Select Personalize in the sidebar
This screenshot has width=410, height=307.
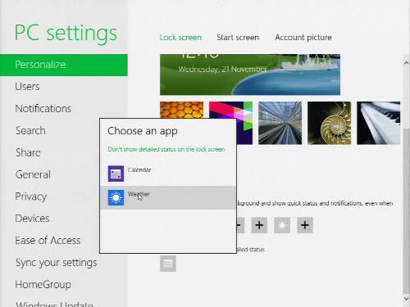(x=64, y=65)
